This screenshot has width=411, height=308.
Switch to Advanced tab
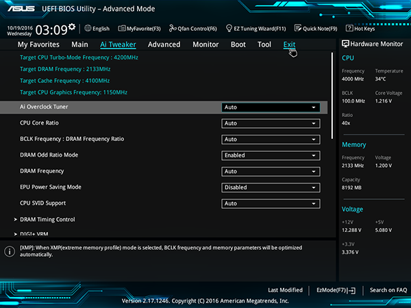[x=164, y=44]
